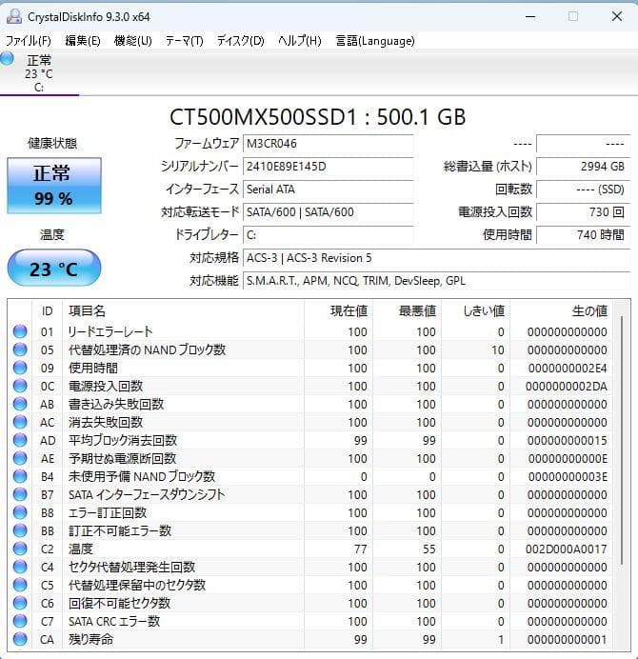This screenshot has height=659, width=638.
Task: Click the 生の値 column header
Action: pos(561,311)
